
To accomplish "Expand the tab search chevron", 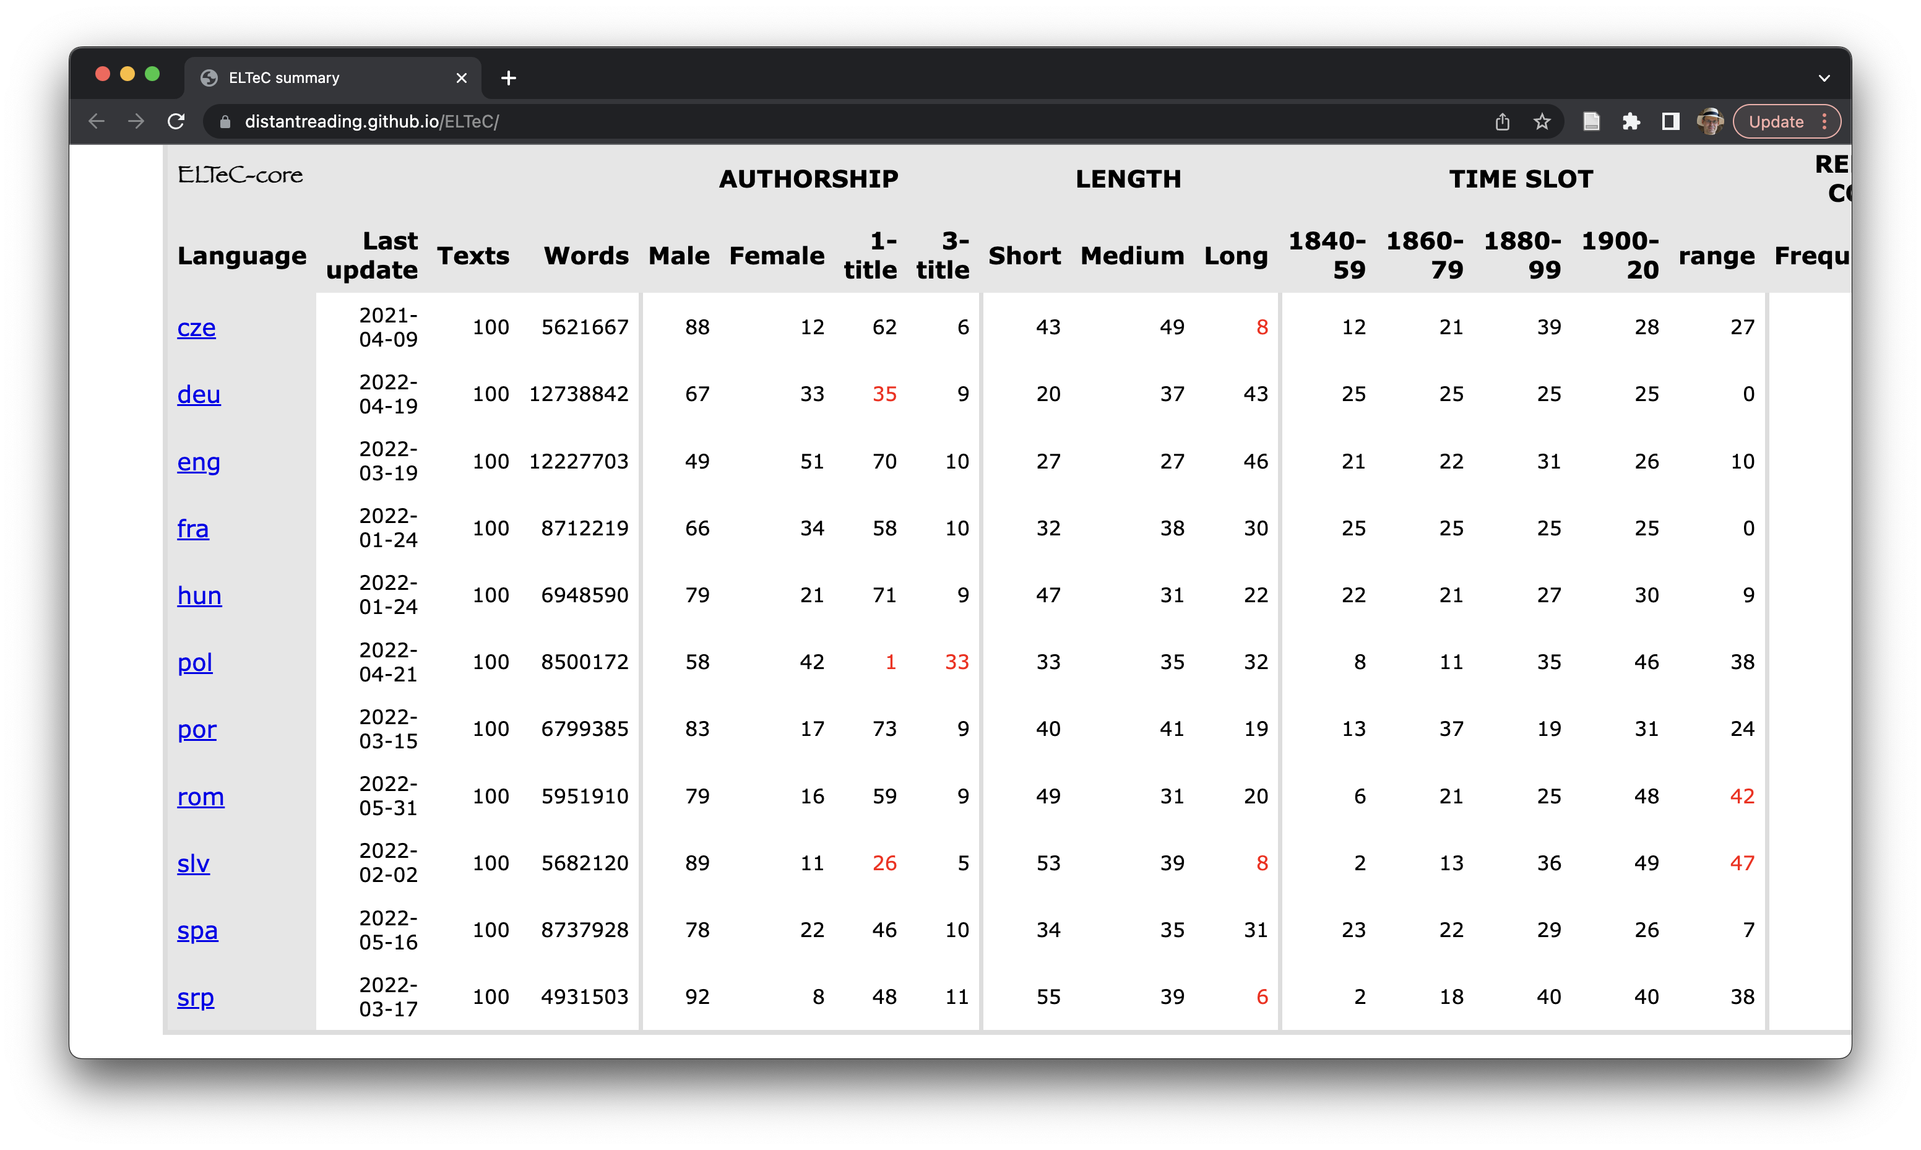I will pos(1824,78).
